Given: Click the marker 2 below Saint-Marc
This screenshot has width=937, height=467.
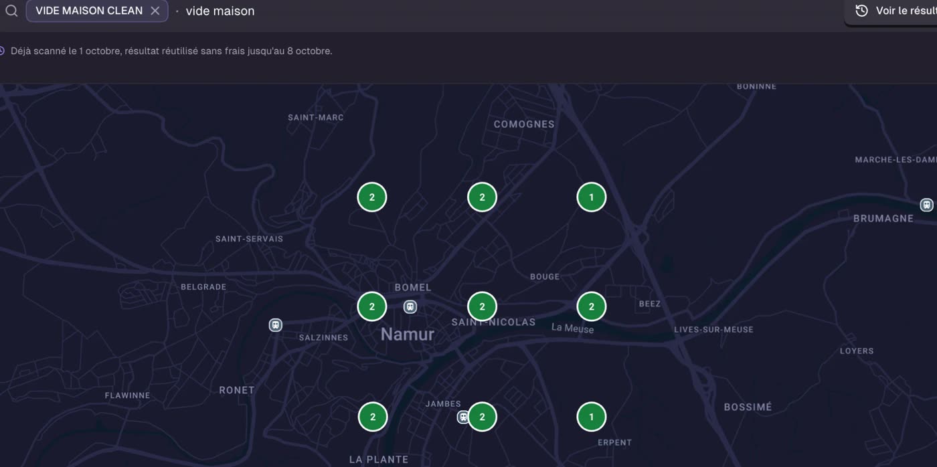Looking at the screenshot, I should 372,197.
